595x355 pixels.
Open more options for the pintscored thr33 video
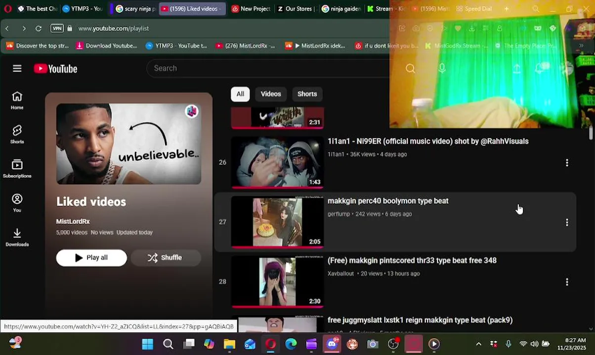click(x=567, y=282)
